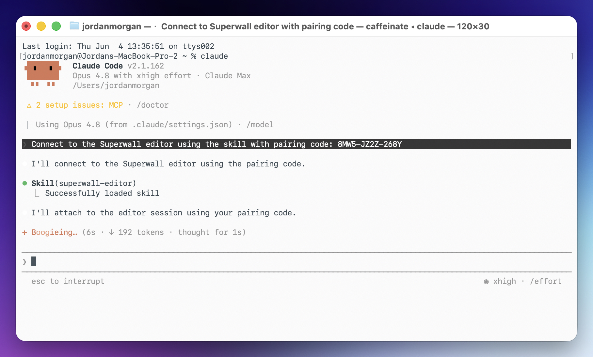593x357 pixels.
Task: Click the 'Skill(superwall-editor)' line
Action: (84, 183)
